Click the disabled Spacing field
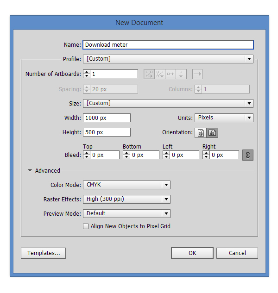 (x=114, y=89)
